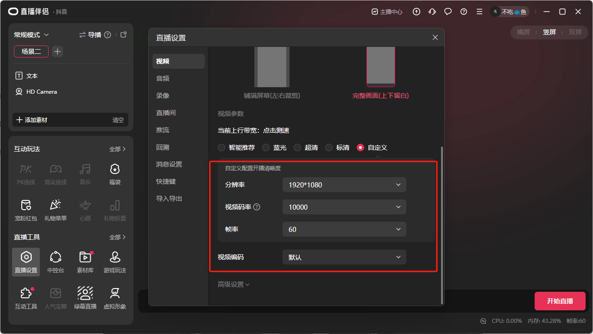Image resolution: width=593 pixels, height=334 pixels.
Task: Add a new scene with plus button
Action: 57,51
